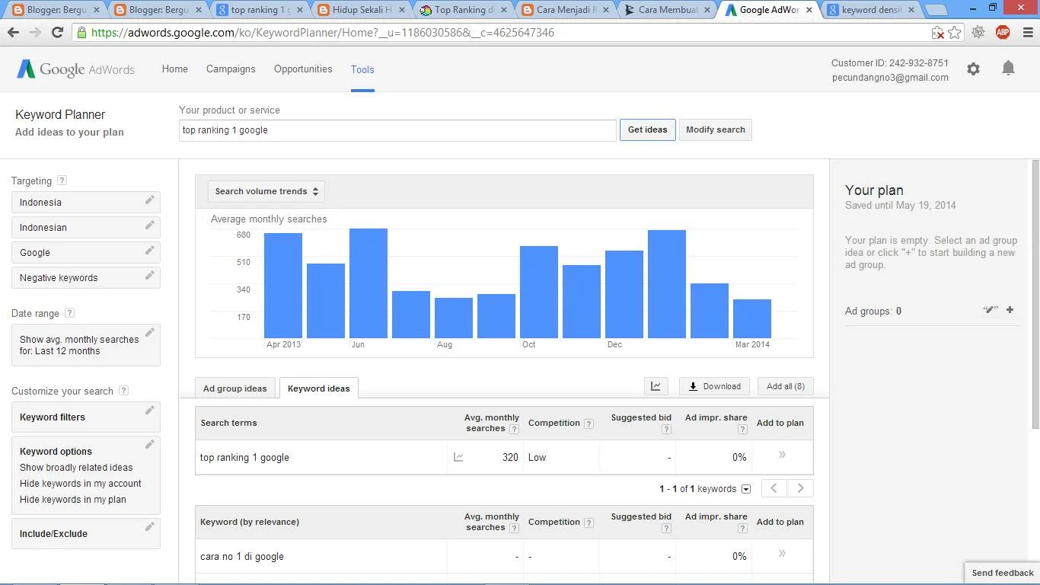Viewport: 1040px width, 585px height.
Task: Open Suggested bid help in Search terms table
Action: (666, 429)
